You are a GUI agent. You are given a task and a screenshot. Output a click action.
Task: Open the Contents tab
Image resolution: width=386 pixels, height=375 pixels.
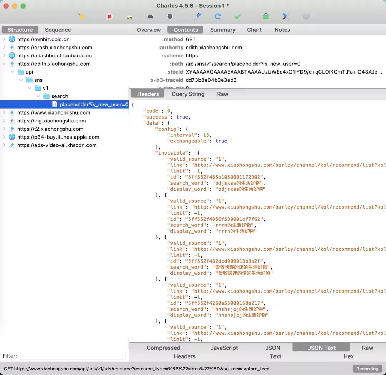pos(185,30)
